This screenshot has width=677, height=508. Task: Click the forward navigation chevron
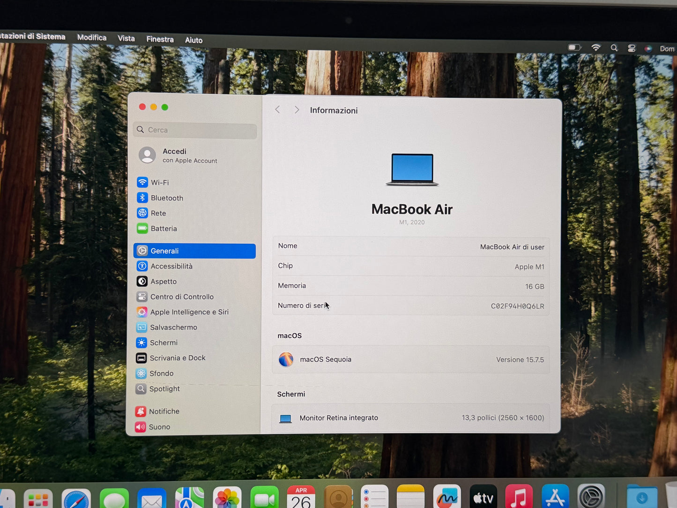coord(297,110)
